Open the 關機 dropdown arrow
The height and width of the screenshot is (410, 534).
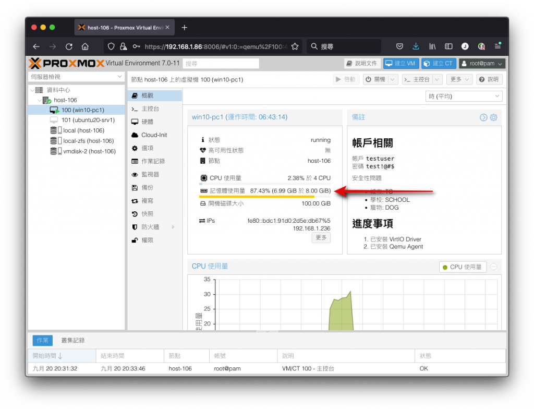point(393,79)
